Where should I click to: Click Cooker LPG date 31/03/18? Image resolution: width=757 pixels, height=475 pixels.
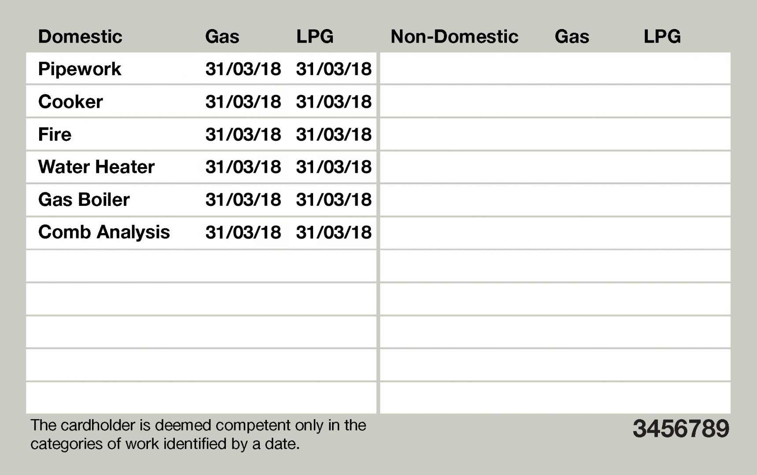tap(334, 102)
